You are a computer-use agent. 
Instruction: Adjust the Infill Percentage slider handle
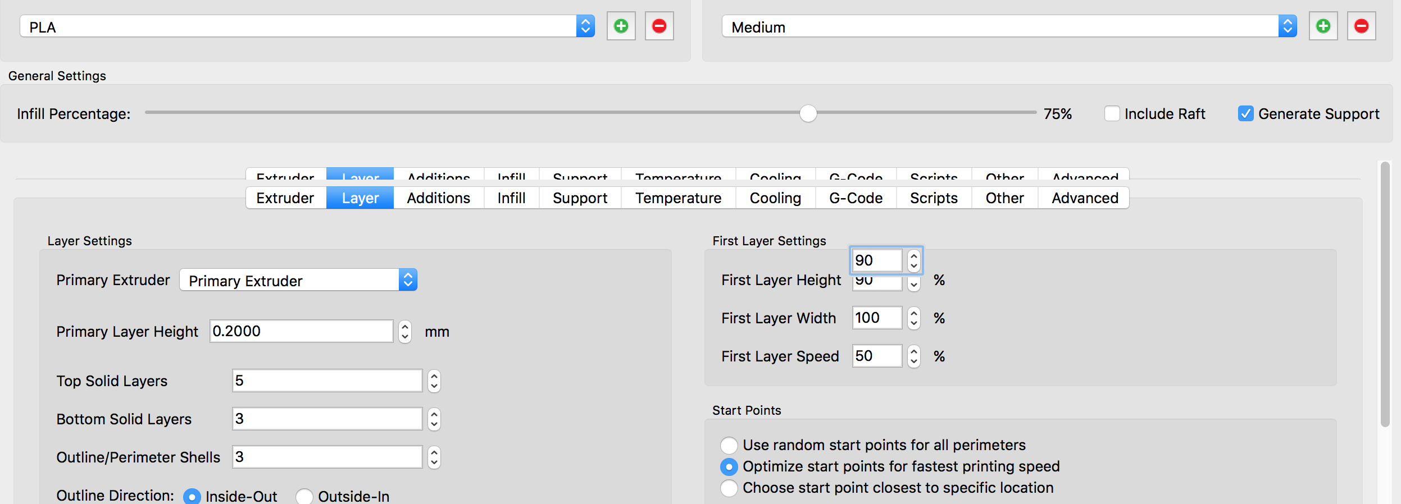pyautogui.click(x=808, y=113)
